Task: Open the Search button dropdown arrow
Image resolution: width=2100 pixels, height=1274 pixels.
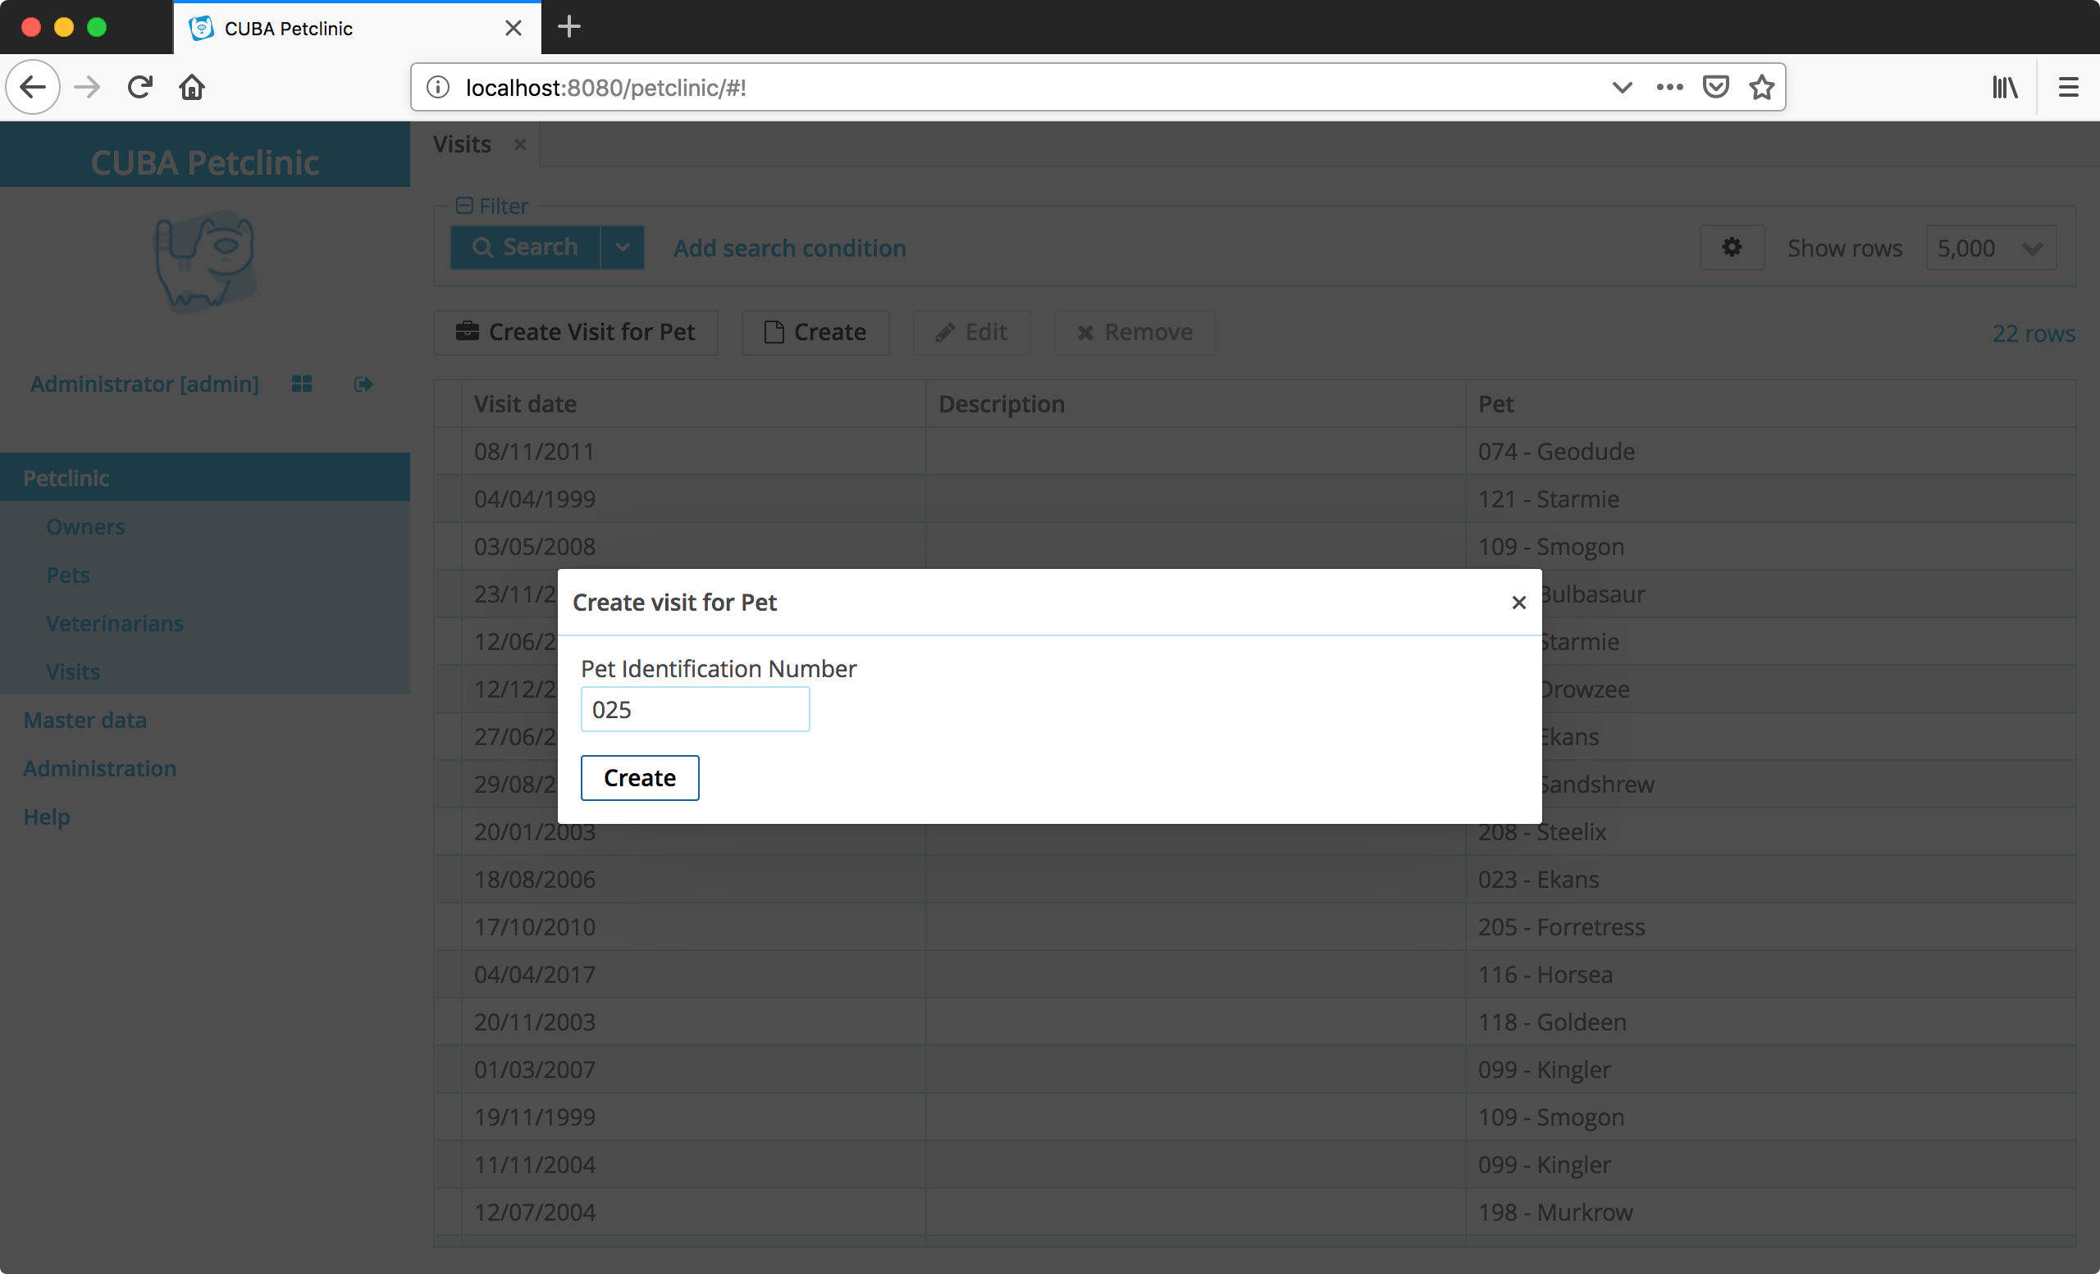Action: coord(623,248)
